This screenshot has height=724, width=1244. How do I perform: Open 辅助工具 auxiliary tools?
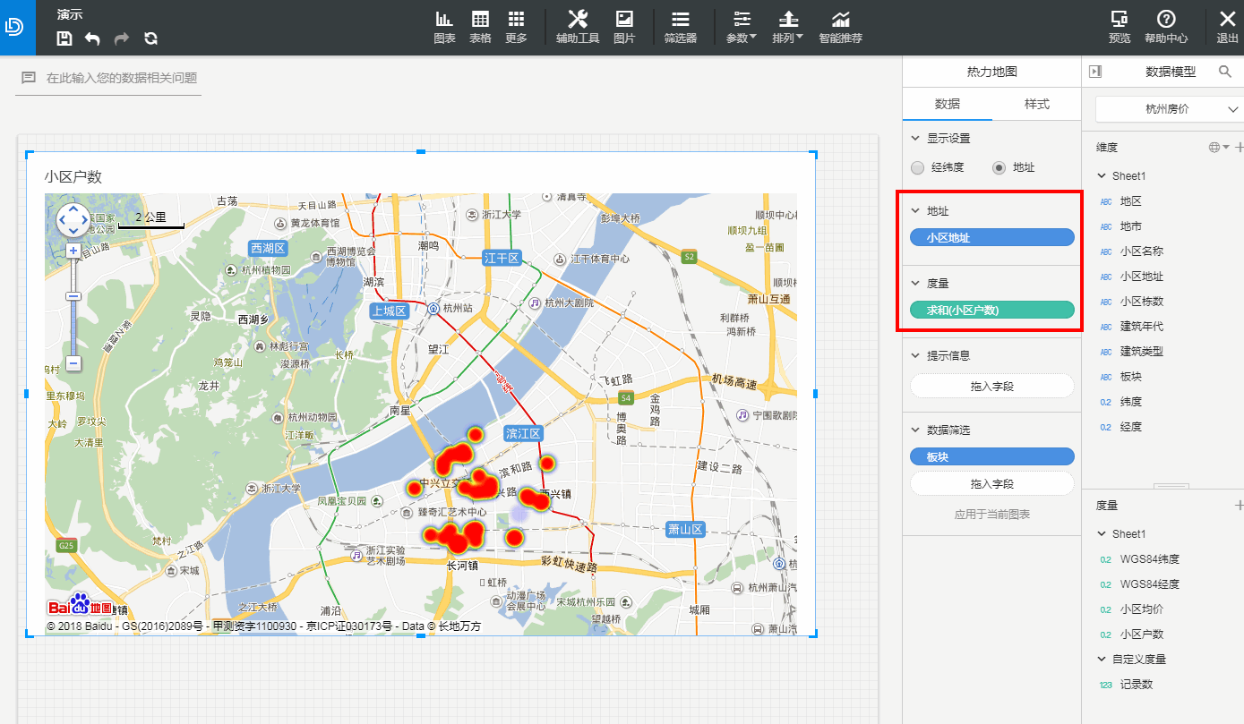pyautogui.click(x=578, y=28)
